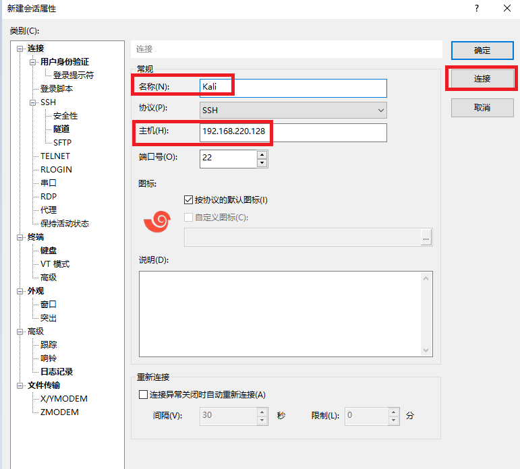Select the TELNET category item
Viewport: 520px width, 469px height.
[55, 156]
